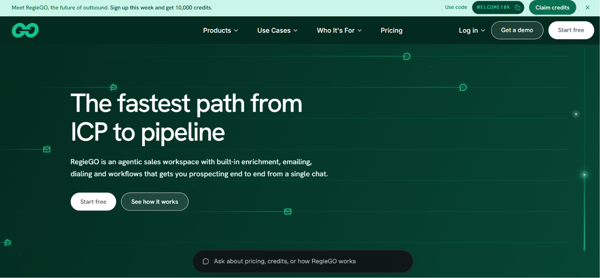The image size is (600, 278).
Task: Go to the Pricing page
Action: 391,30
